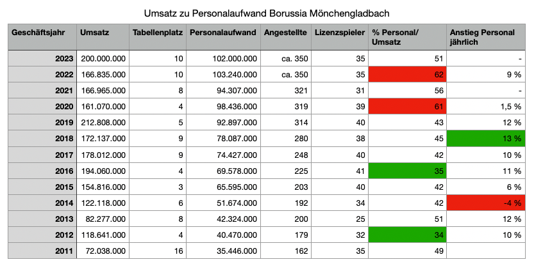543x271 pixels.
Task: Select the green 13 % cell
Action: coord(485,138)
